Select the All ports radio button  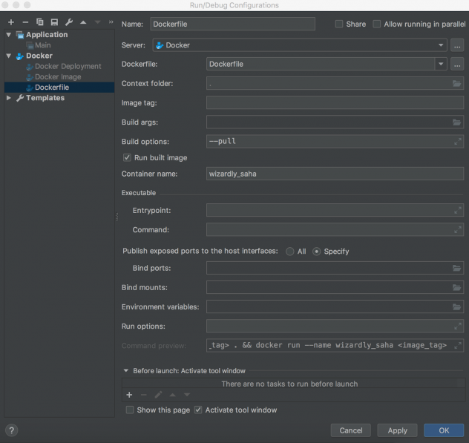click(290, 252)
